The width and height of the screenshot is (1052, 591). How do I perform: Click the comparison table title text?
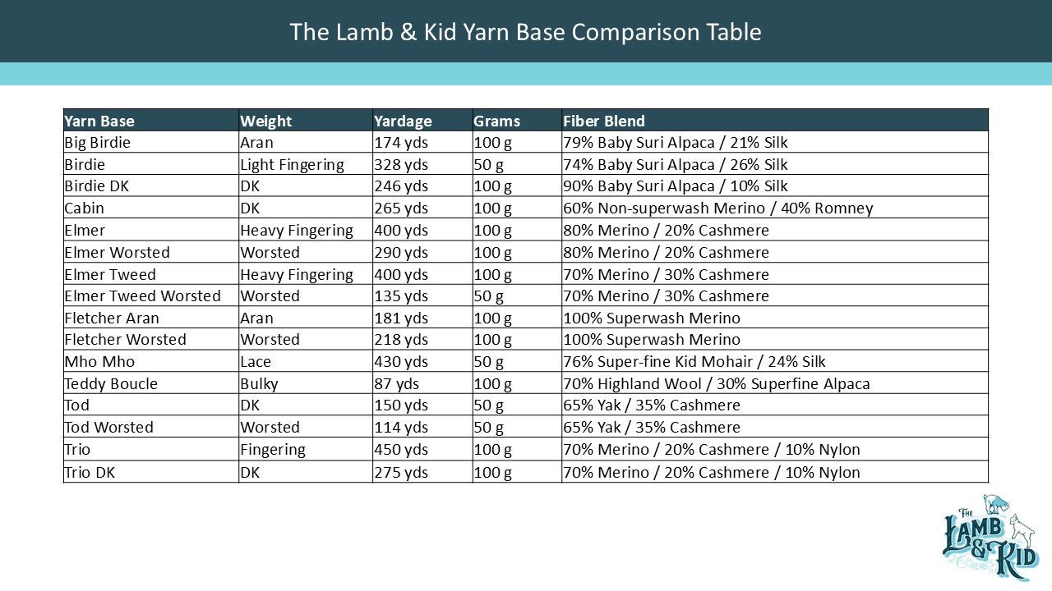tap(525, 32)
